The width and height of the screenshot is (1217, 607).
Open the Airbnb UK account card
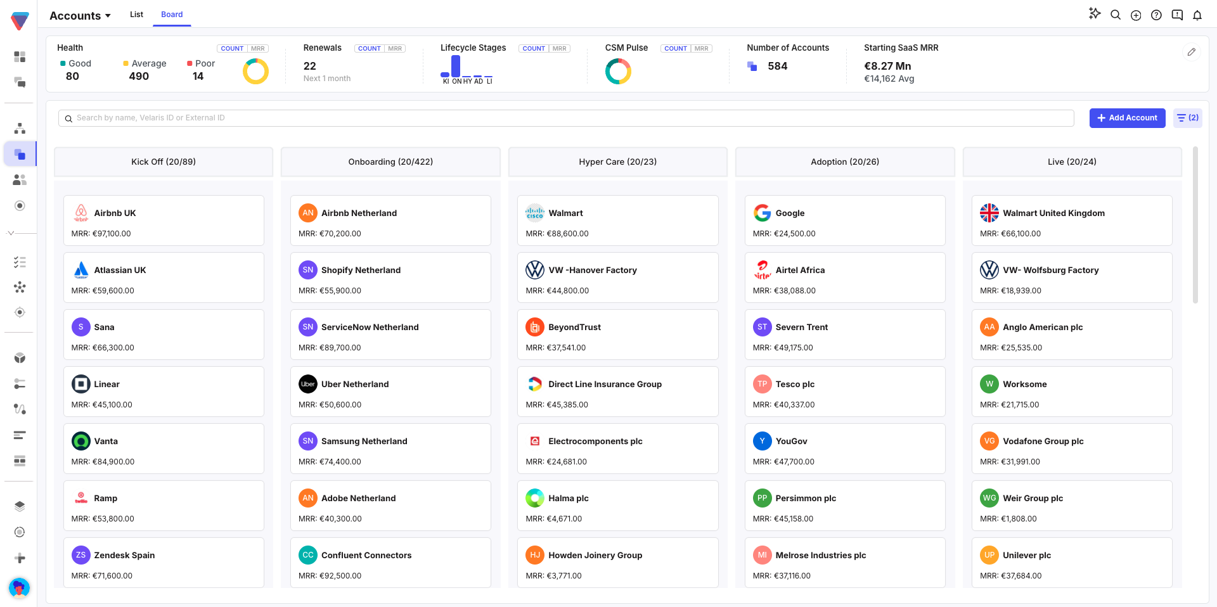[164, 220]
